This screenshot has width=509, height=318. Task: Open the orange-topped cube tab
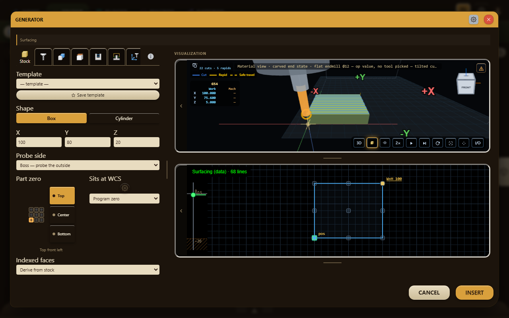coord(80,57)
